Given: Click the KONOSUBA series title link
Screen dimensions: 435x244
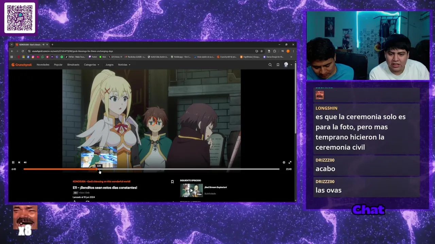Looking at the screenshot, I should point(101,182).
